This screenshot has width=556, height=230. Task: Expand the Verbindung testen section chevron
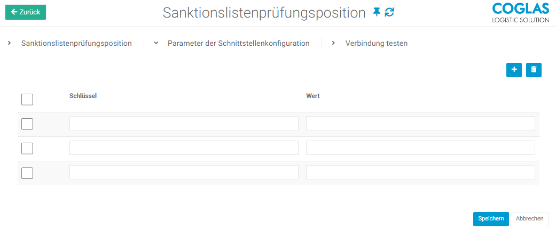coord(333,43)
